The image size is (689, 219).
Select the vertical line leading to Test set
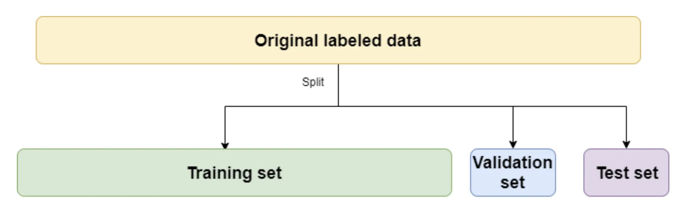tap(626, 124)
